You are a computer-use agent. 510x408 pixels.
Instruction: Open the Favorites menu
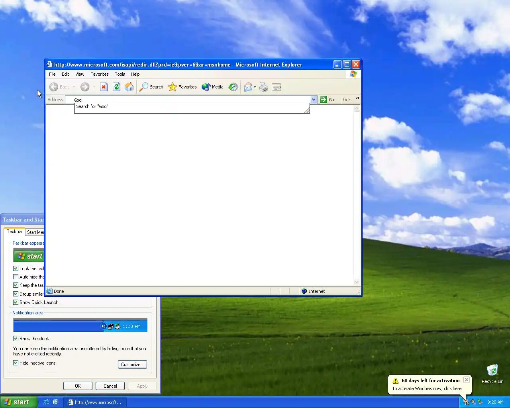click(x=99, y=74)
